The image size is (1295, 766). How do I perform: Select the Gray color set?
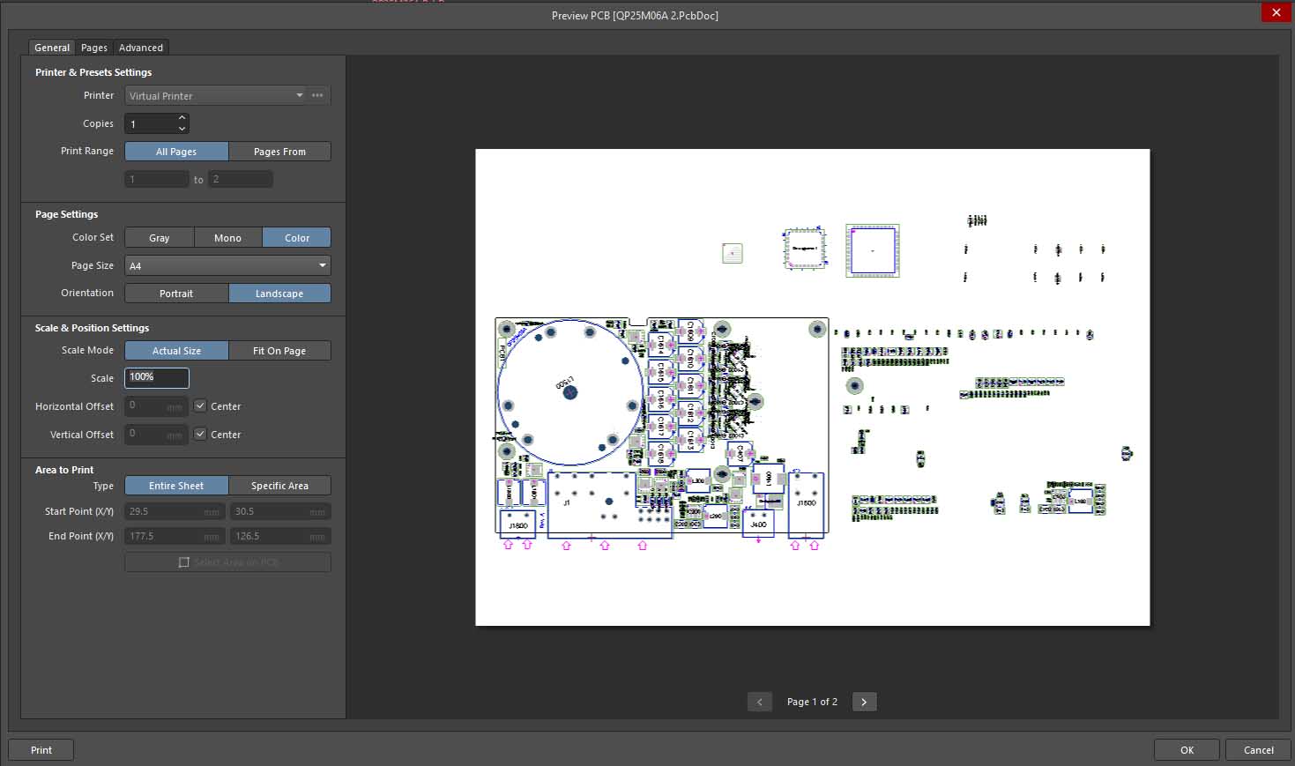tap(160, 238)
